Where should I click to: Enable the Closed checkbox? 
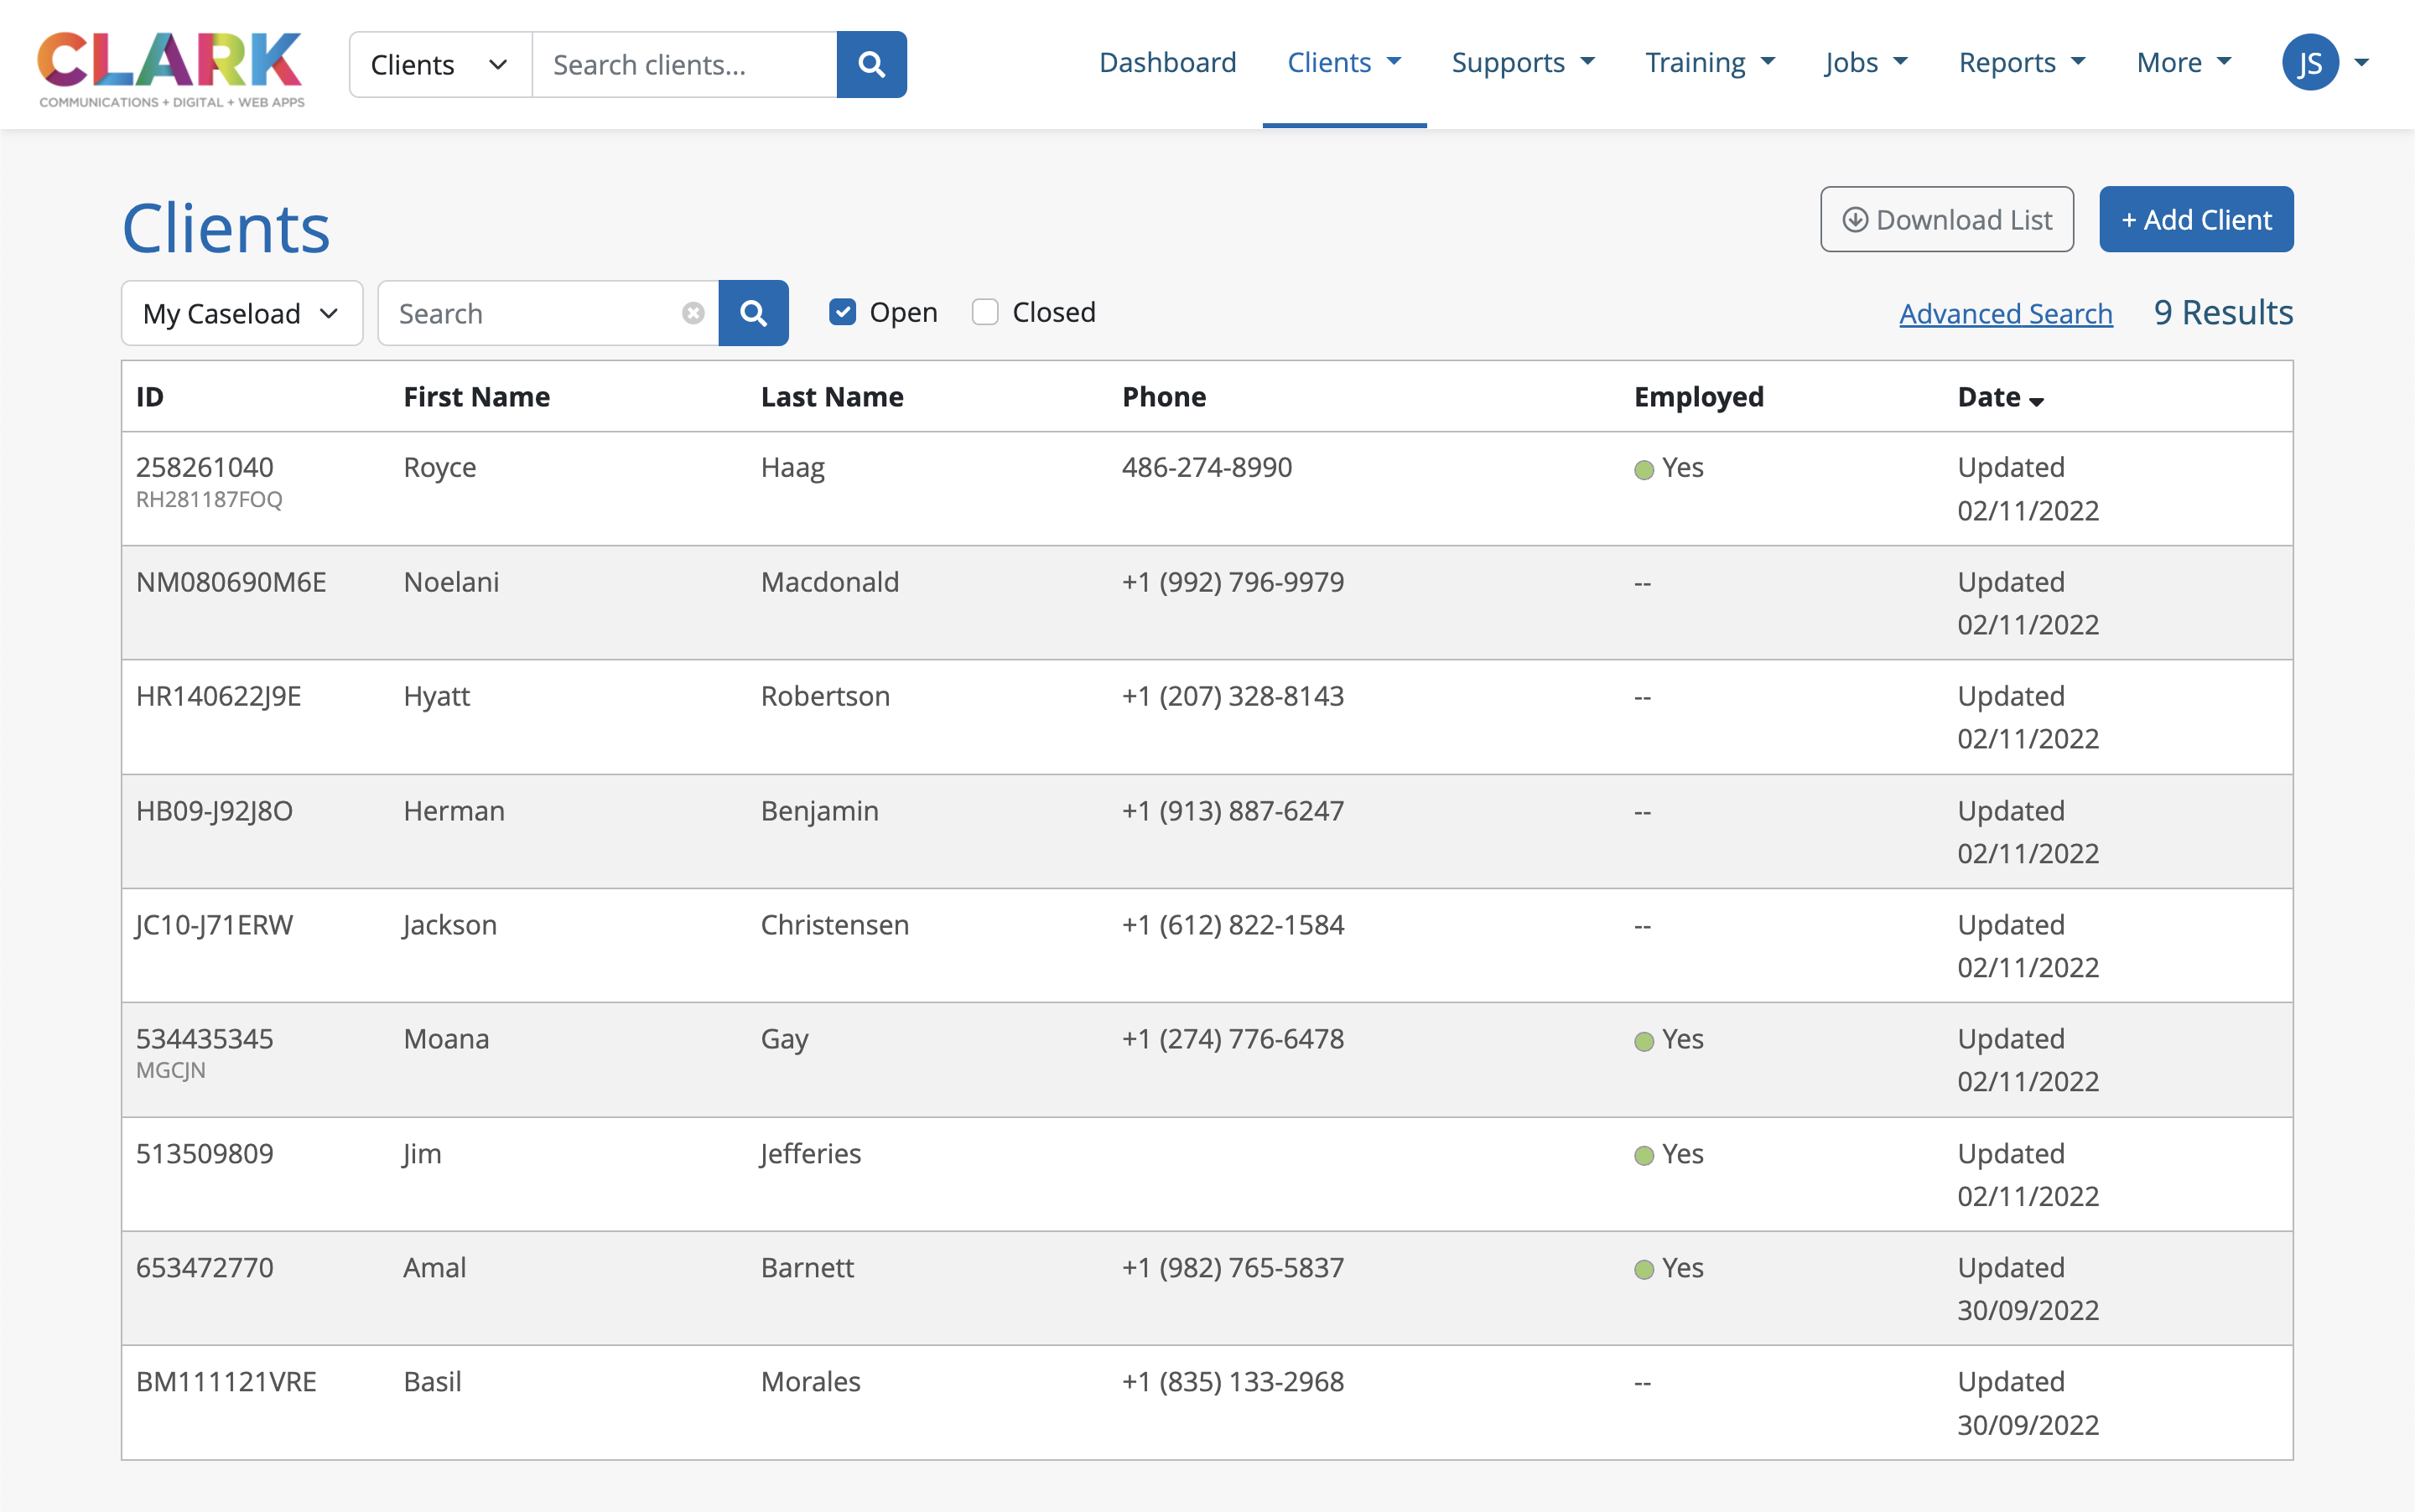point(984,312)
